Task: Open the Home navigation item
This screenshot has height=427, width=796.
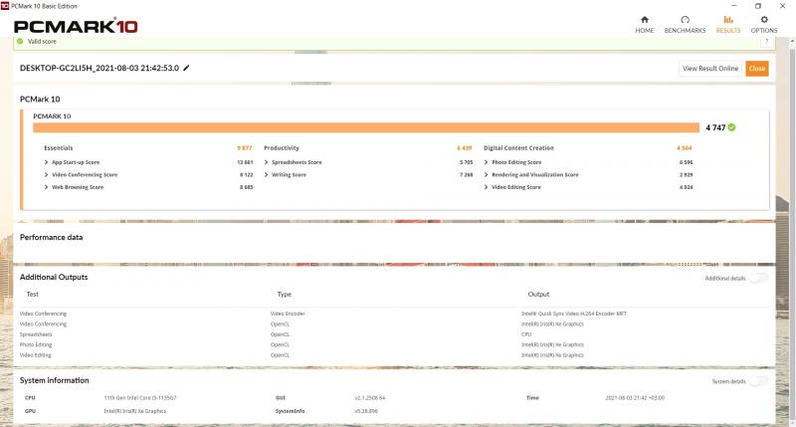Action: tap(644, 24)
